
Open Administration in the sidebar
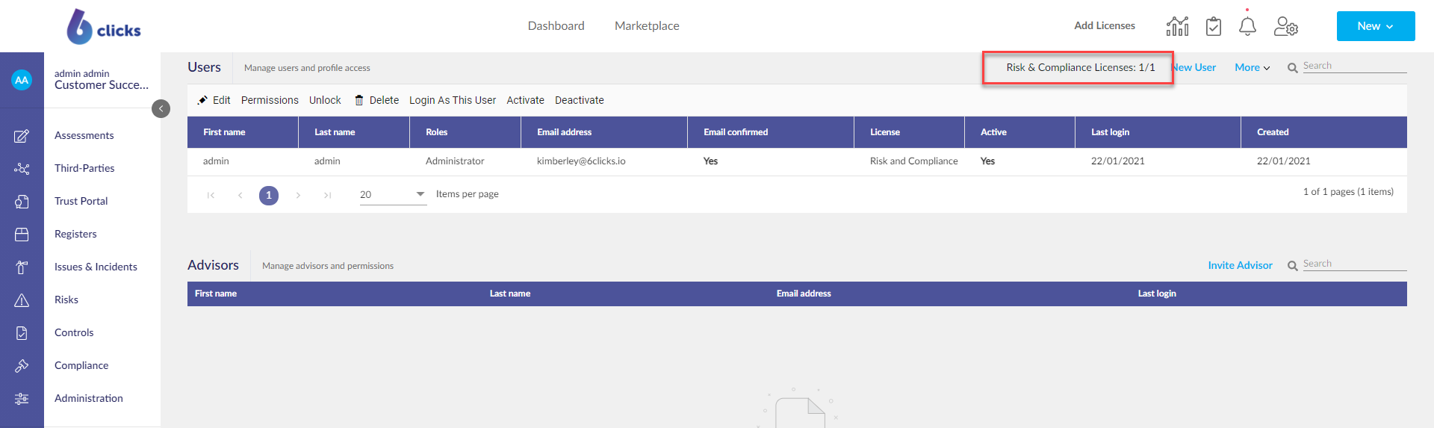[89, 398]
